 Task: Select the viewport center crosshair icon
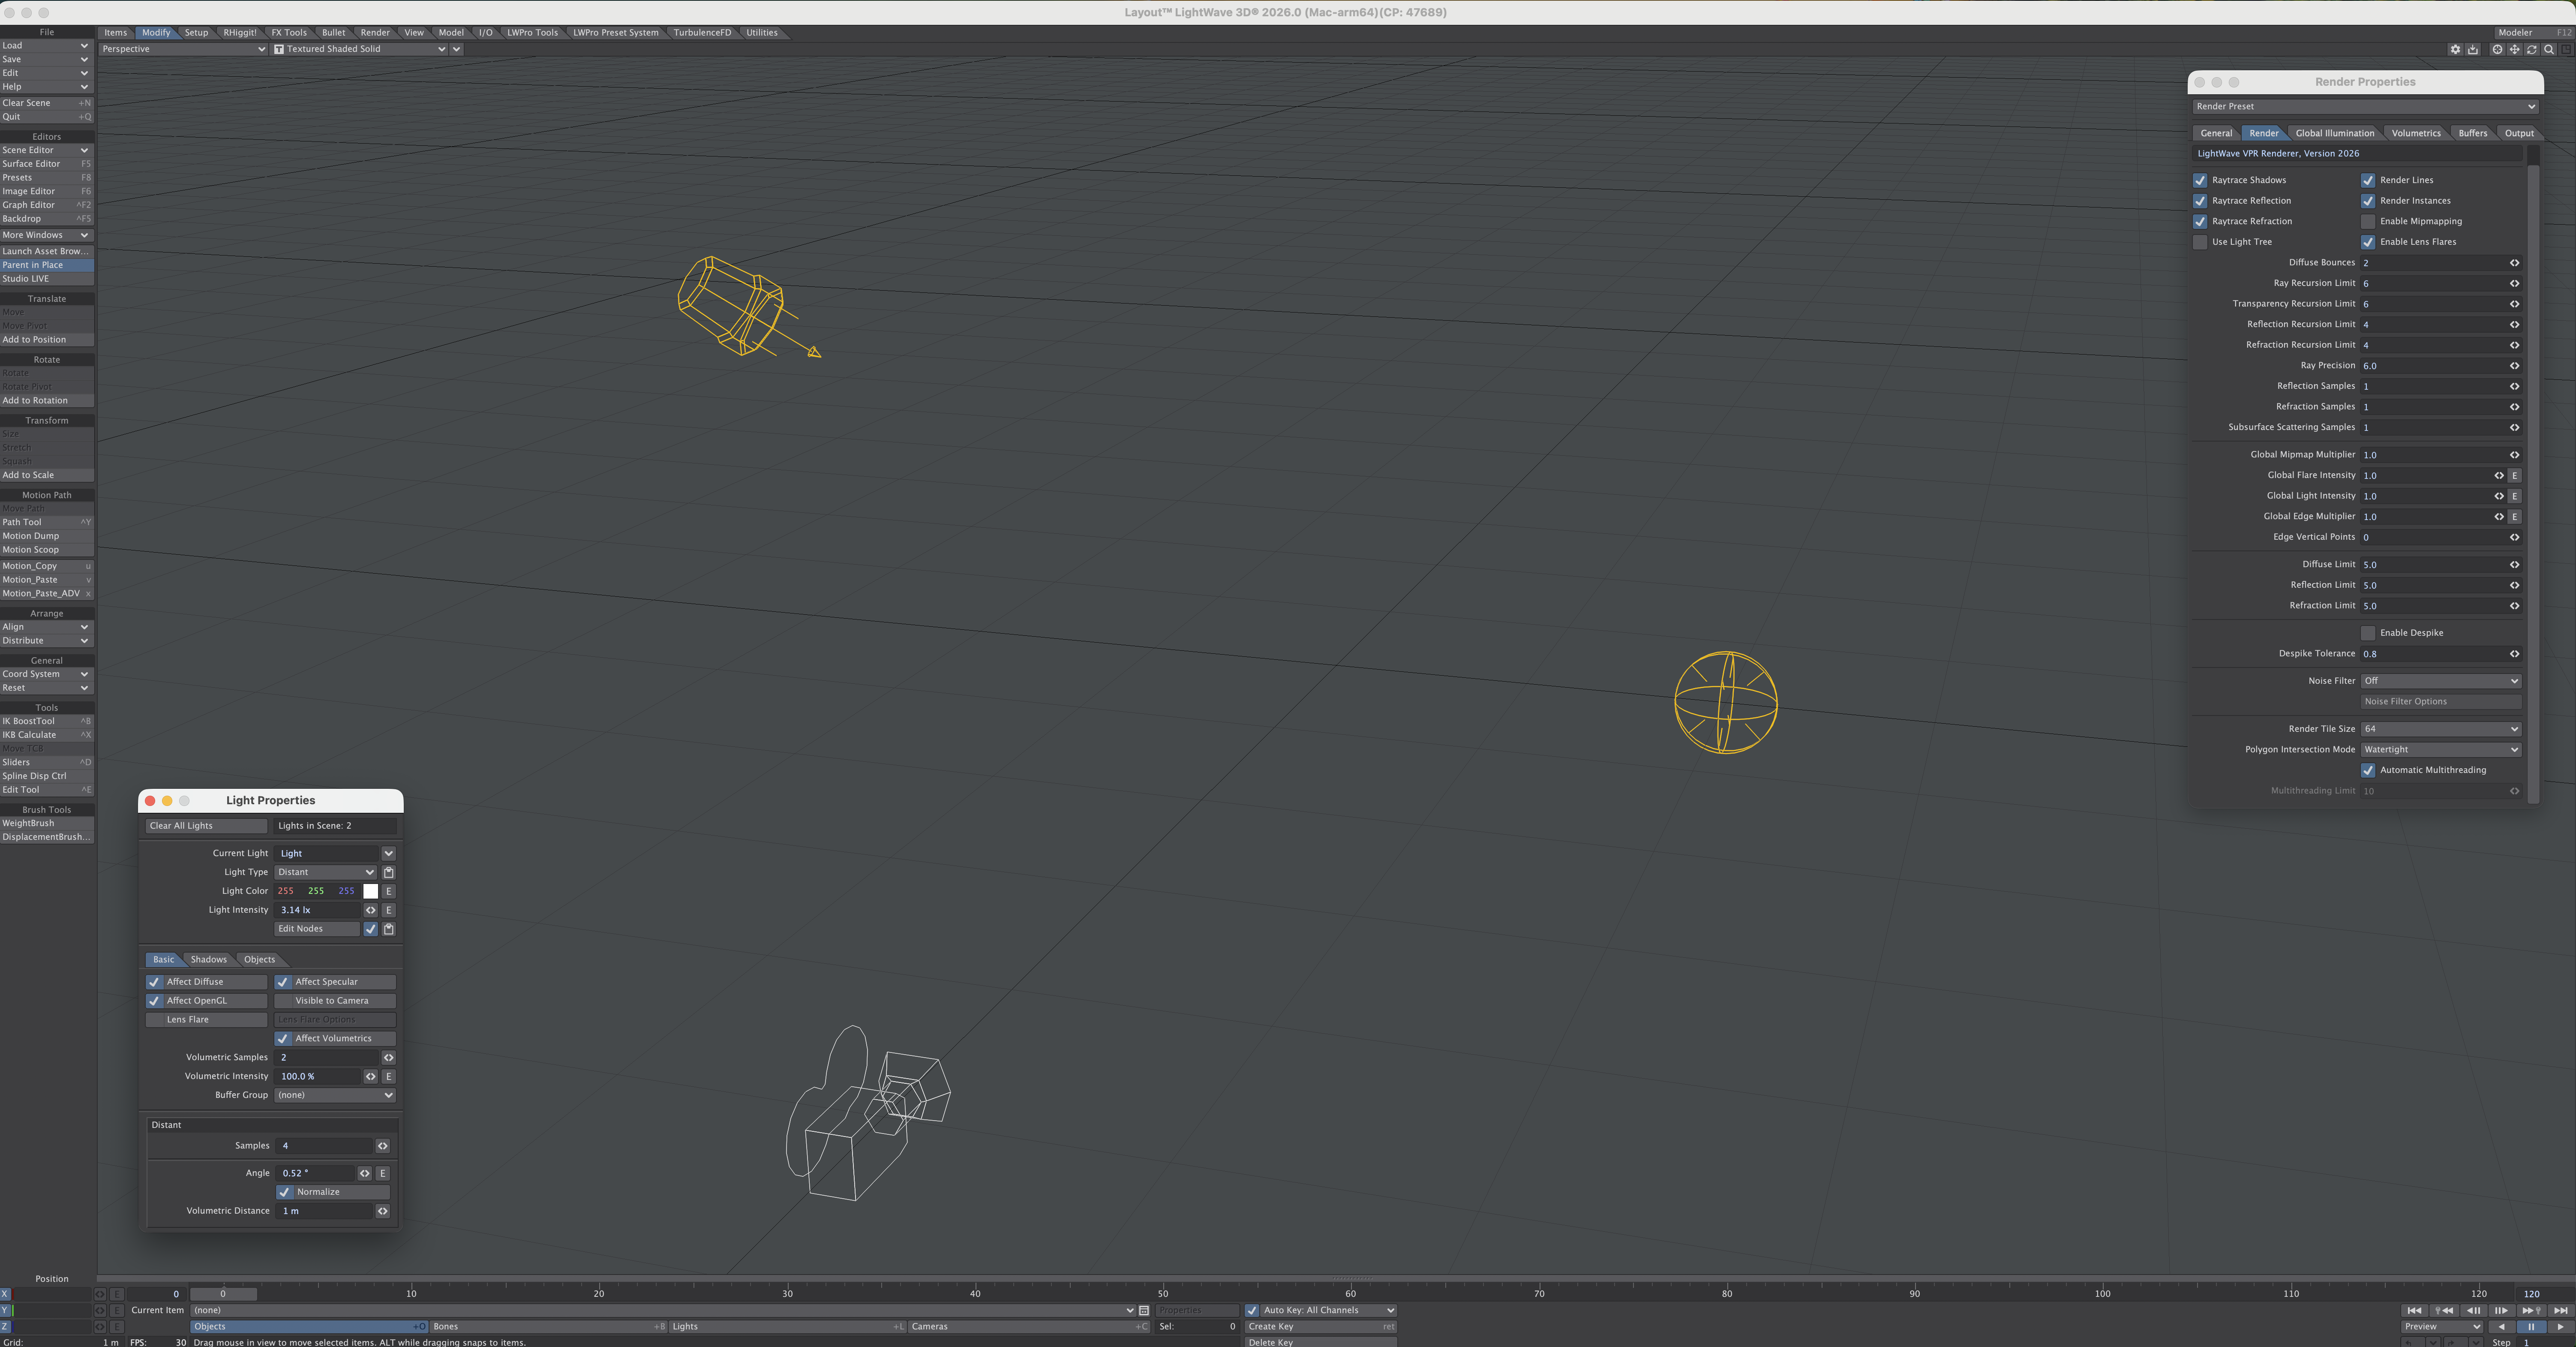pos(2497,49)
